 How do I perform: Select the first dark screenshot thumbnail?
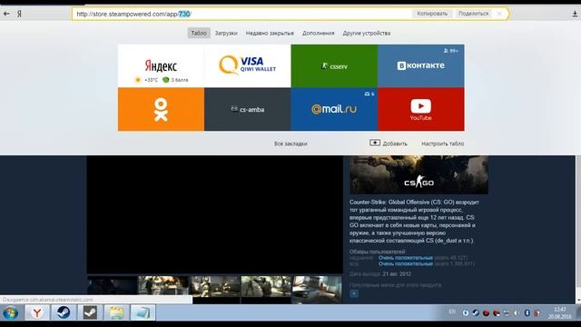tap(113, 286)
